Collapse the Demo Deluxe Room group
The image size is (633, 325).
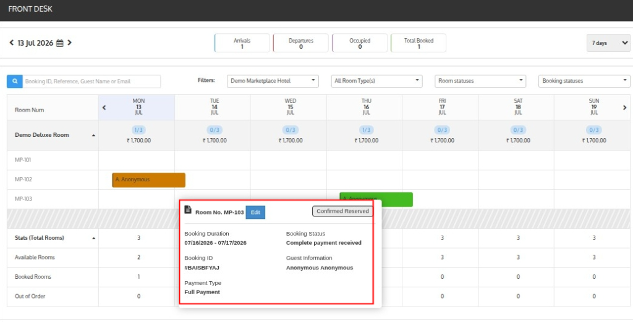click(94, 135)
